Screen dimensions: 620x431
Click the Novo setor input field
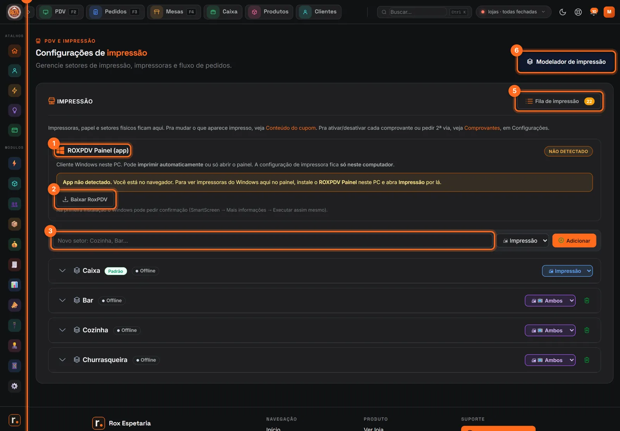pos(272,241)
